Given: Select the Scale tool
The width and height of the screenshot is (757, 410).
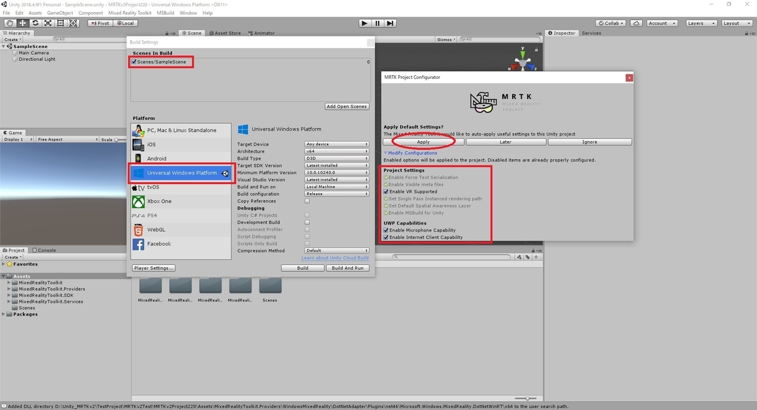Looking at the screenshot, I should coord(48,23).
